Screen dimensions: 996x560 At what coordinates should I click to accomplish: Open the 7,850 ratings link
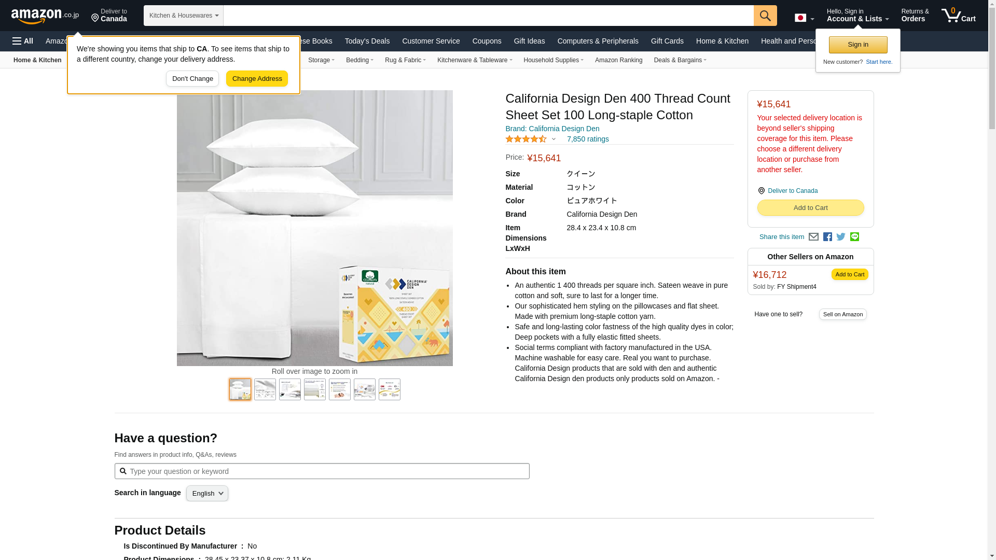point(588,139)
